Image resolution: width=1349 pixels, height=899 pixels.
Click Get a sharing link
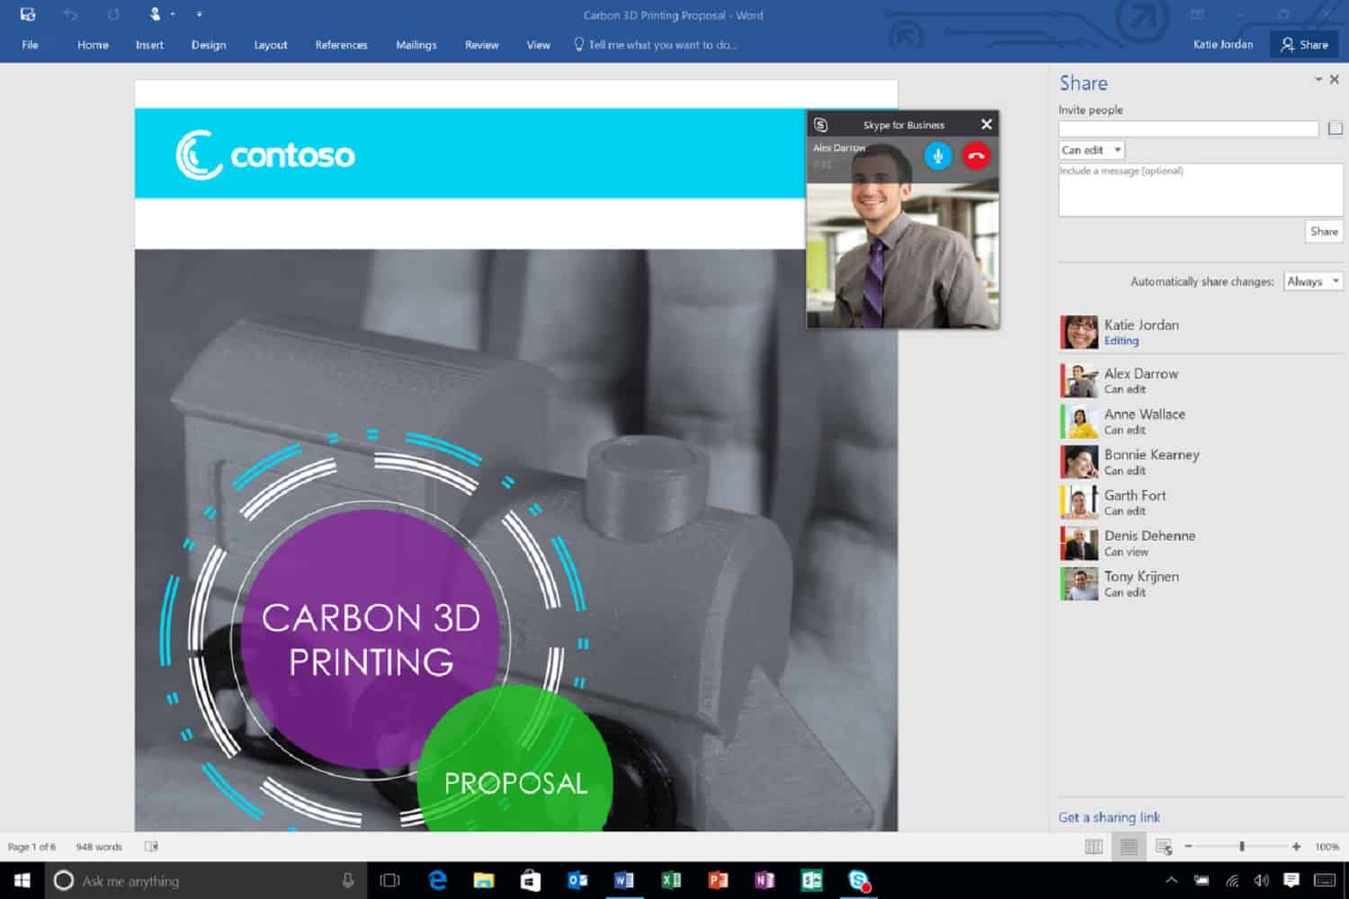[1109, 816]
